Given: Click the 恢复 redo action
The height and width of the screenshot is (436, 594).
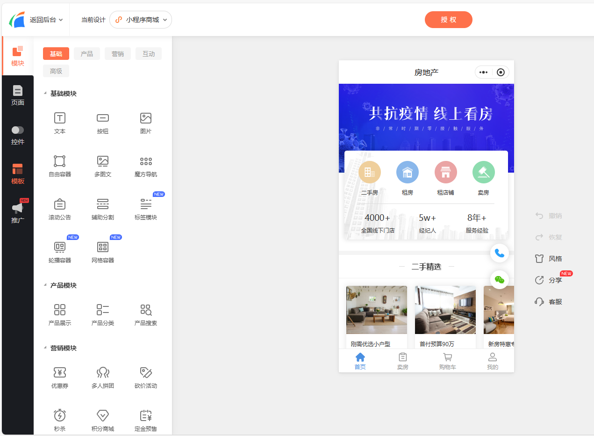Looking at the screenshot, I should click(x=549, y=237).
